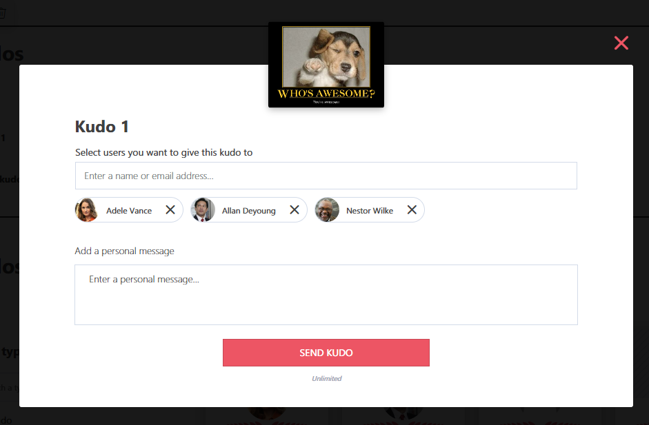This screenshot has width=649, height=425.
Task: Click the trash icon in the background toolbar
Action: [3, 13]
